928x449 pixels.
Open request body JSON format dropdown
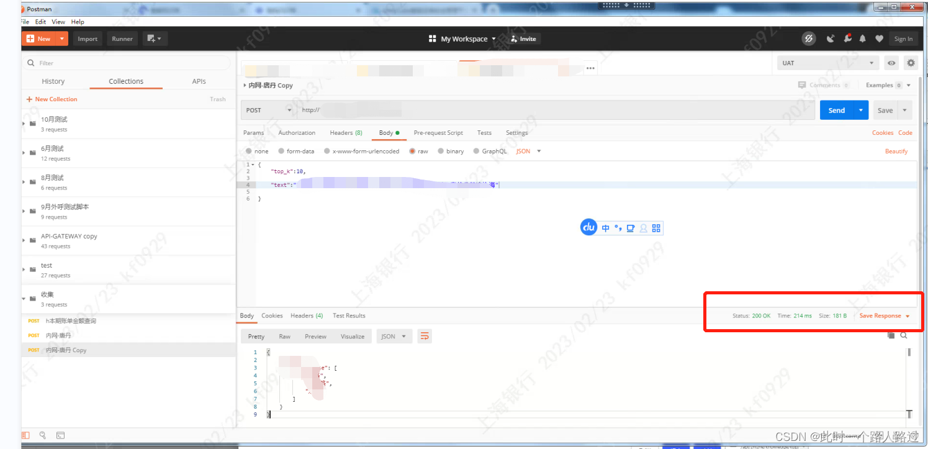pyautogui.click(x=529, y=151)
